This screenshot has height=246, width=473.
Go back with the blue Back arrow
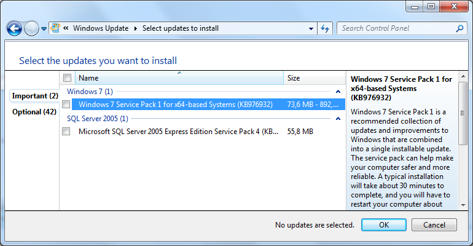click(14, 29)
